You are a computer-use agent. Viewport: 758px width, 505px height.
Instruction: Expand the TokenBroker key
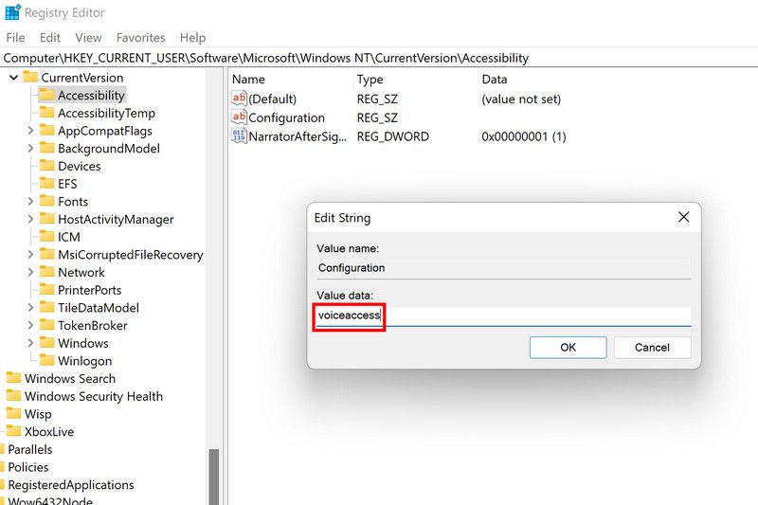point(30,325)
